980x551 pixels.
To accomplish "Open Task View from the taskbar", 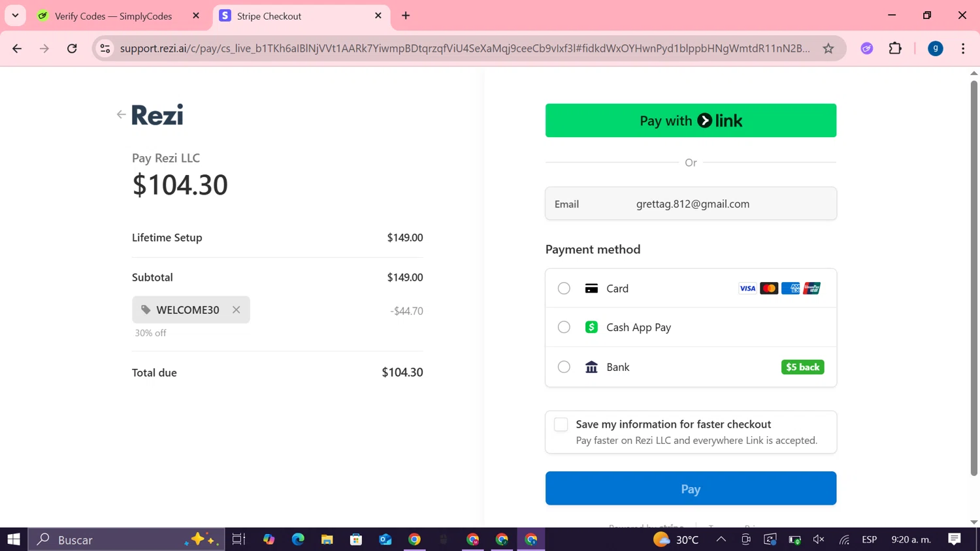I will coord(238,539).
